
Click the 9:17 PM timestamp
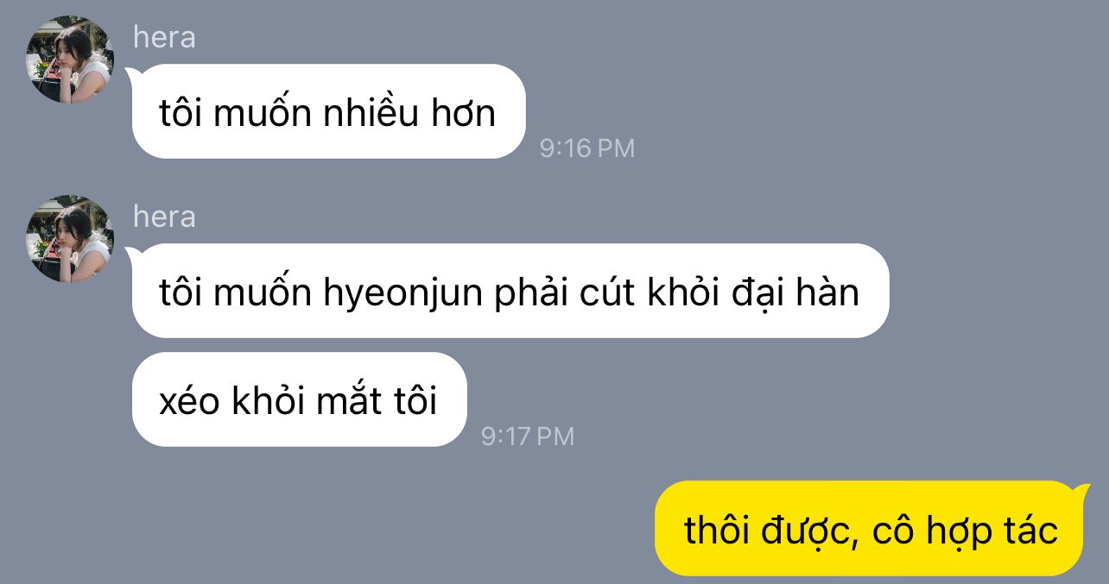(x=528, y=436)
